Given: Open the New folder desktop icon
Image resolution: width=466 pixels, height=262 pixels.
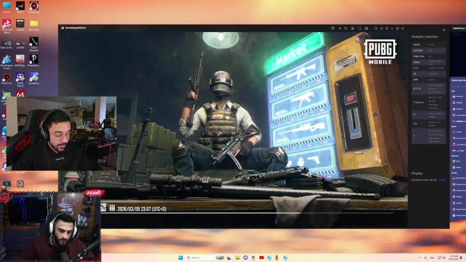Looking at the screenshot, I should [x=34, y=25].
